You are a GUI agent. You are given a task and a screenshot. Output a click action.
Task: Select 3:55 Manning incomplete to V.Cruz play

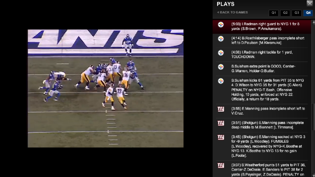pos(262,111)
